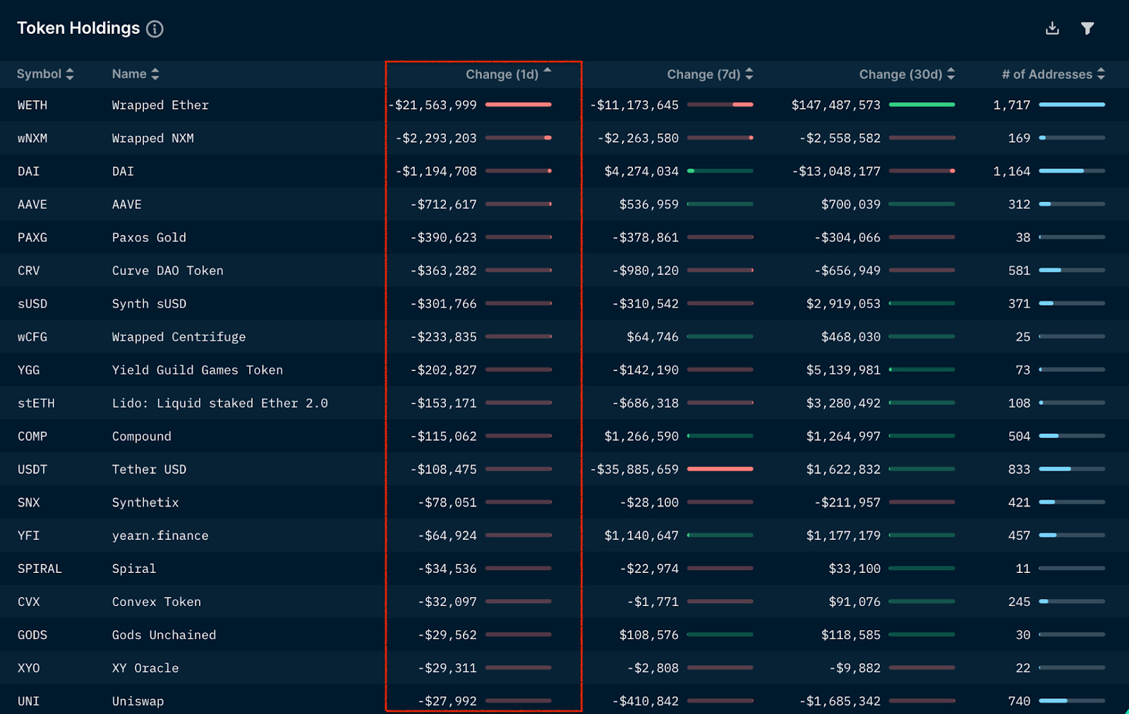Click the stETH symbol cell
Viewport: 1129px width, 714px height.
point(36,404)
